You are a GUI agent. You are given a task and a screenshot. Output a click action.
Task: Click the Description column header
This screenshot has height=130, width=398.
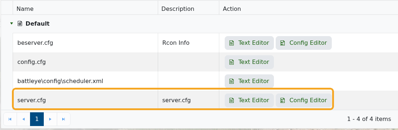pos(189,9)
